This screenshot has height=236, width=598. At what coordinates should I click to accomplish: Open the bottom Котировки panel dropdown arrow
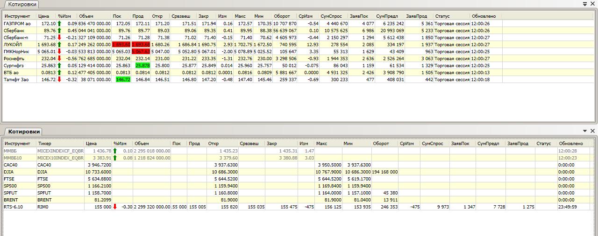pyautogui.click(x=585, y=132)
